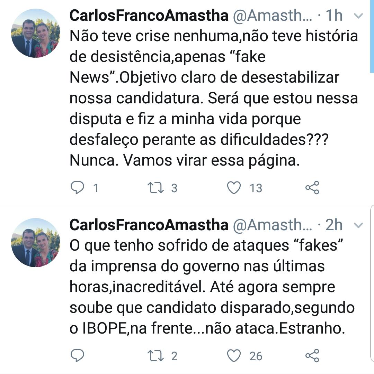The image size is (374, 374).
Task: Share the first tweet posted 1h ago
Action: click(312, 188)
